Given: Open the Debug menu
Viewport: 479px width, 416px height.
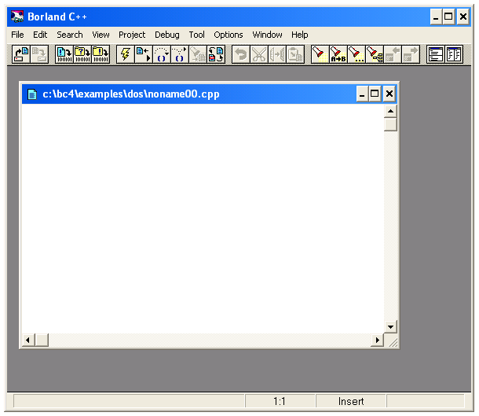Looking at the screenshot, I should pyautogui.click(x=167, y=35).
